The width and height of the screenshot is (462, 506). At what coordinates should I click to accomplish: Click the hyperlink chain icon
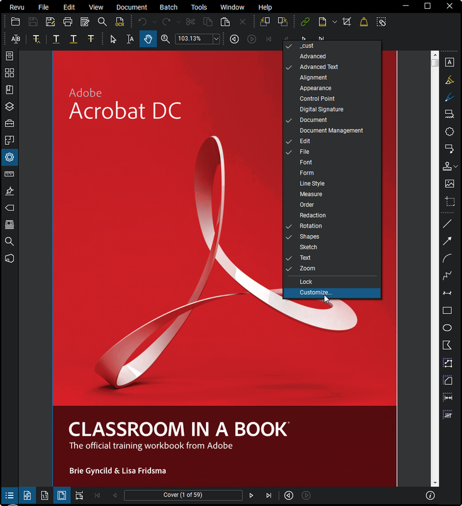(305, 22)
